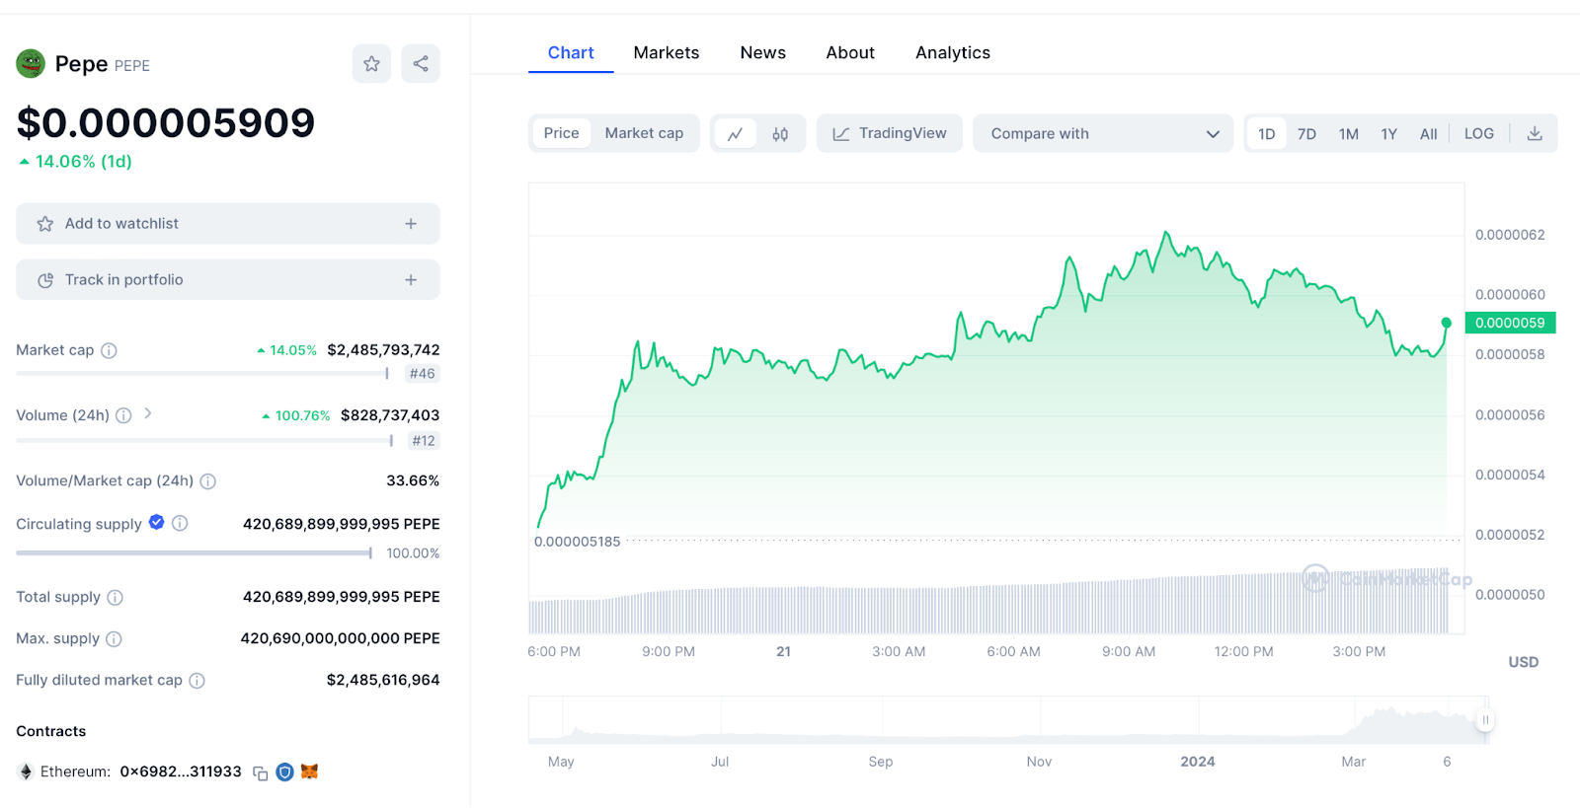The height and width of the screenshot is (808, 1580).
Task: Open the share icon button
Action: click(x=421, y=64)
